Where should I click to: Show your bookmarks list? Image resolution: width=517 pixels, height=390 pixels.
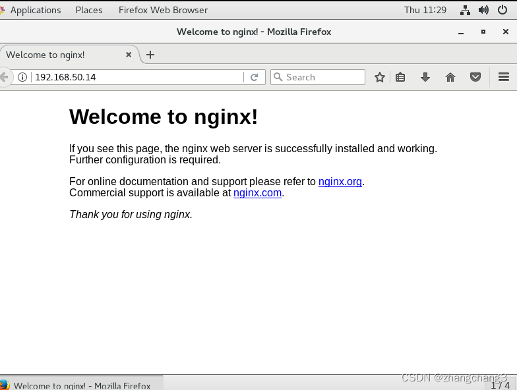tap(400, 77)
